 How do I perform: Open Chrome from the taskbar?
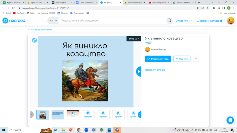click(79, 130)
